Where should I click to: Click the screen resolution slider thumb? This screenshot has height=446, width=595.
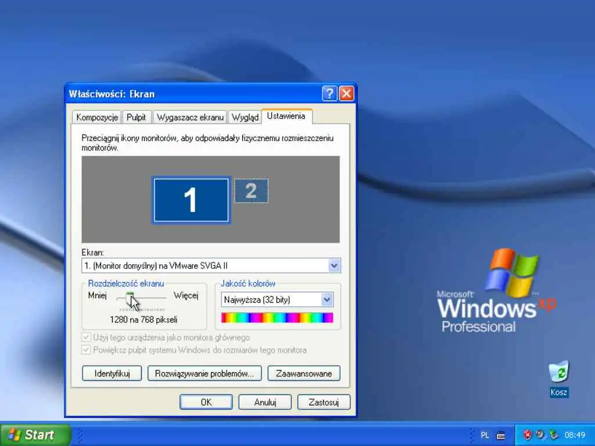click(130, 299)
